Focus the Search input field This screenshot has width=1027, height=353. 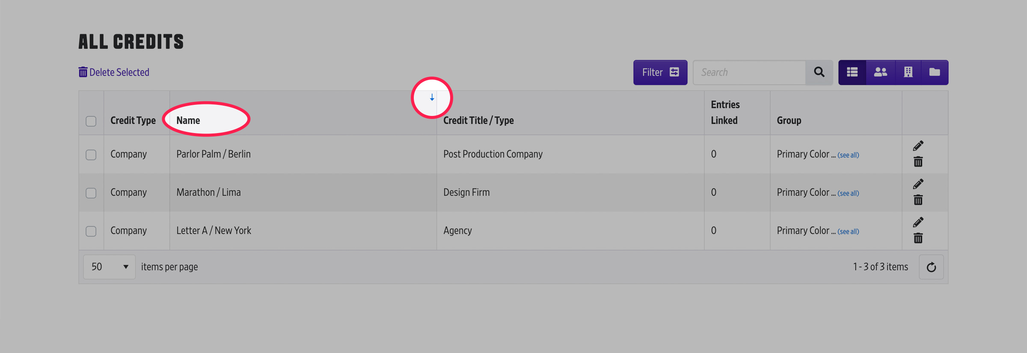[x=749, y=72]
